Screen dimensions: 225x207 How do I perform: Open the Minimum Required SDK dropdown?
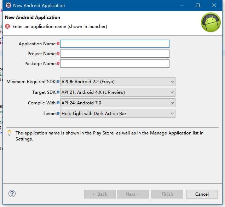coord(118,81)
